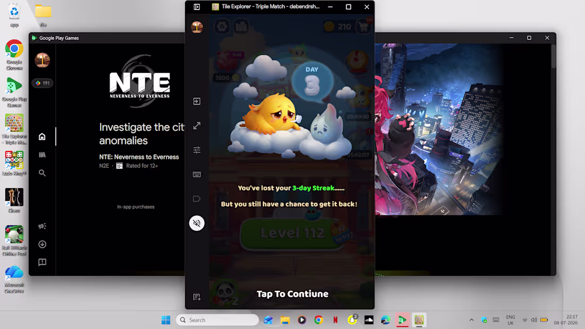
Task: Open the downloads icon in Google Play Games sidebar
Action: click(x=42, y=244)
